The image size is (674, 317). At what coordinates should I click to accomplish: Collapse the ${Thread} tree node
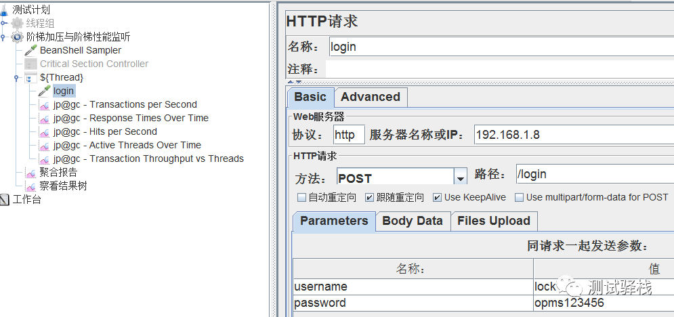(16, 78)
